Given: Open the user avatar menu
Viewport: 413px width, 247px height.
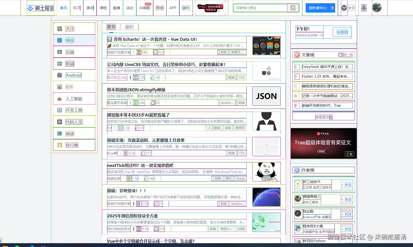Looking at the screenshot, I should [x=377, y=8].
